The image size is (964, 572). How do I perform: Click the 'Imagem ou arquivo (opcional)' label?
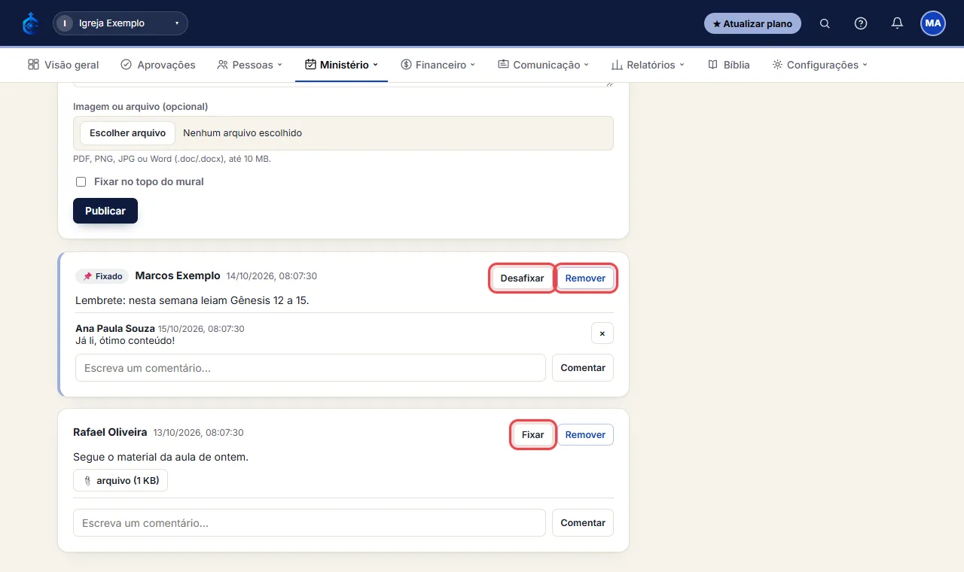(141, 106)
